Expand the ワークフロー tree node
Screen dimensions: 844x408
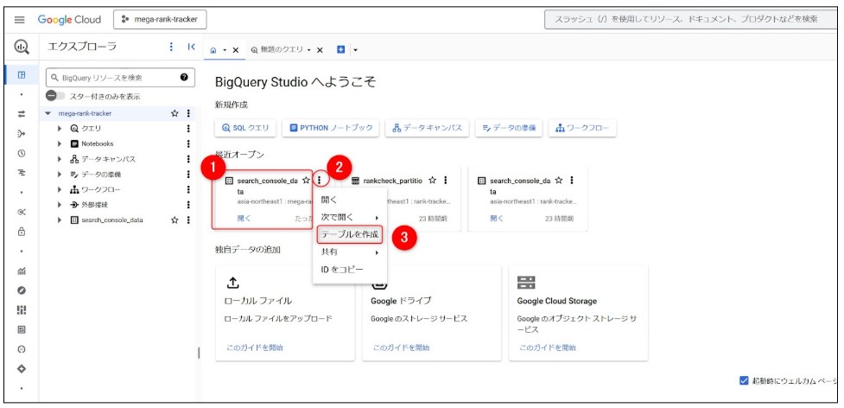[60, 189]
